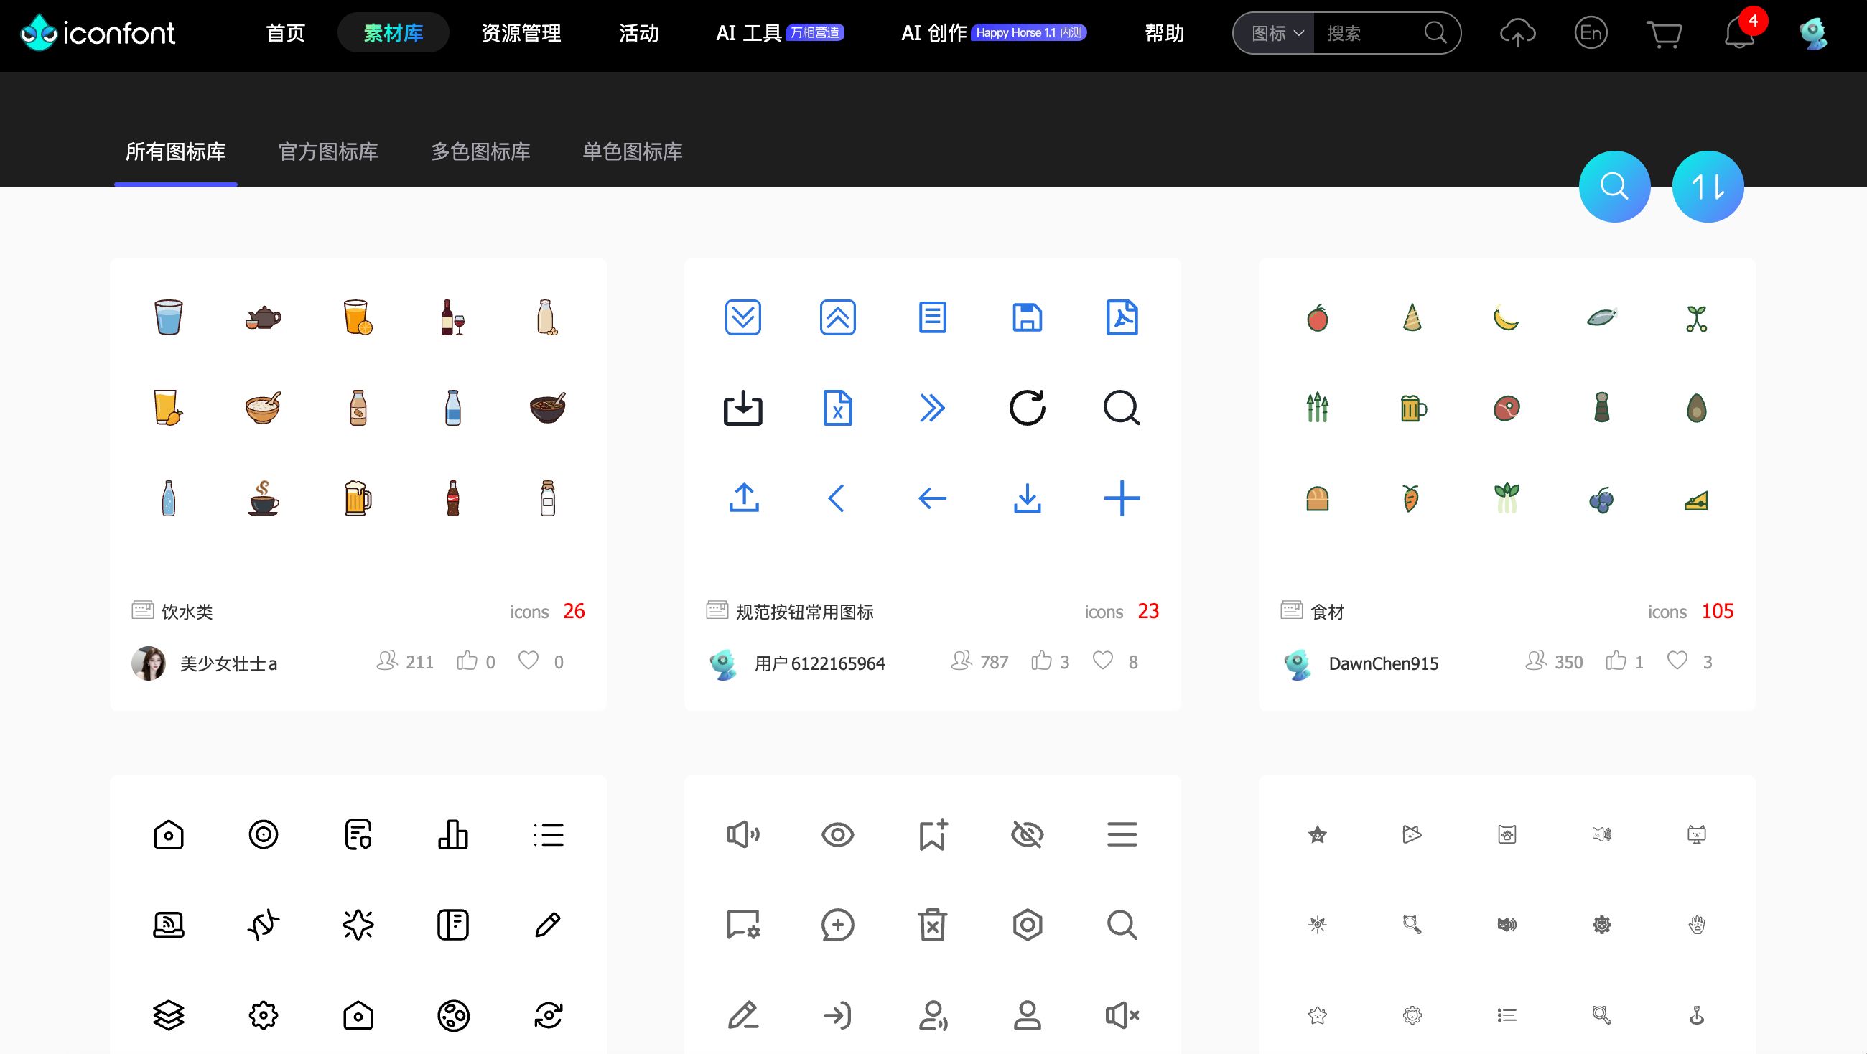Screen dimensions: 1867x1054
Task: Click the blue plus icon
Action: (1122, 498)
